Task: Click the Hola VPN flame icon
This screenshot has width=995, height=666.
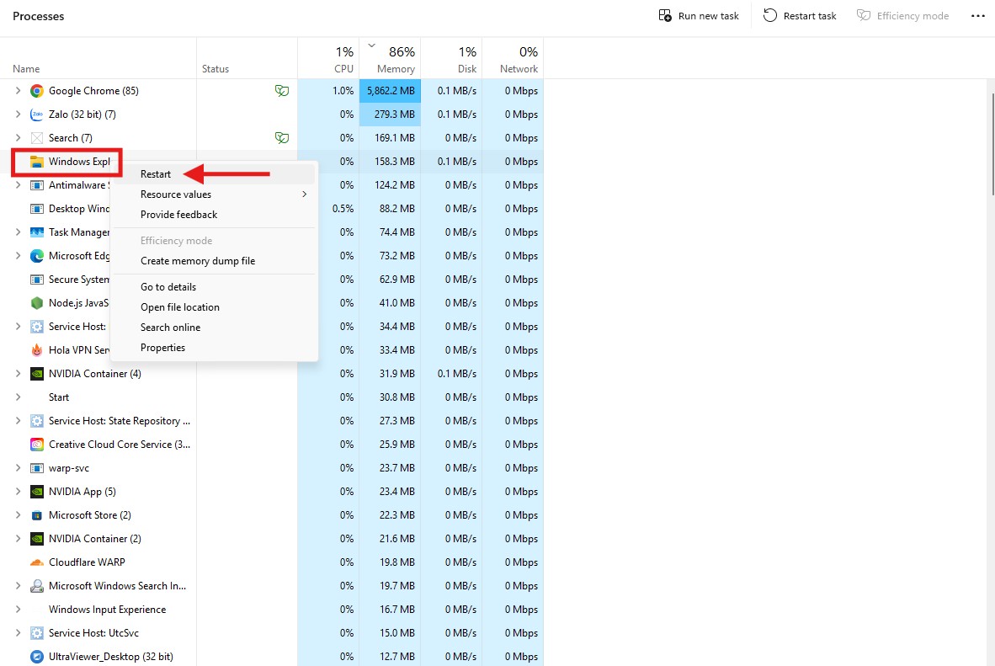Action: tap(37, 350)
